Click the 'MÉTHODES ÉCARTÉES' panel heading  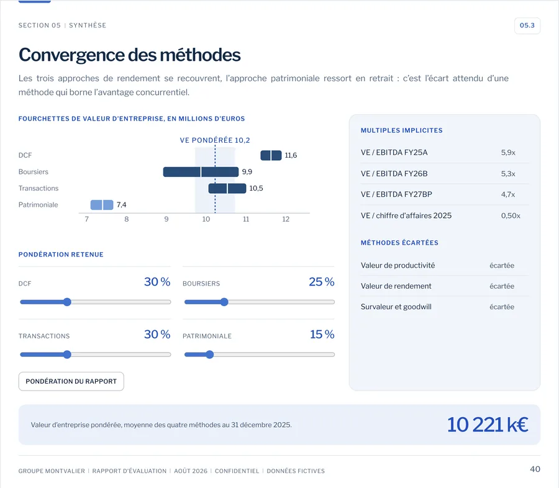tap(399, 243)
